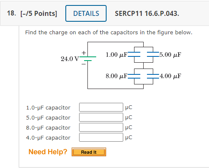Viewport: 209px width, 168px height.
Task: Click the 8.00 µF capacitor symbol
Action: 134,76
